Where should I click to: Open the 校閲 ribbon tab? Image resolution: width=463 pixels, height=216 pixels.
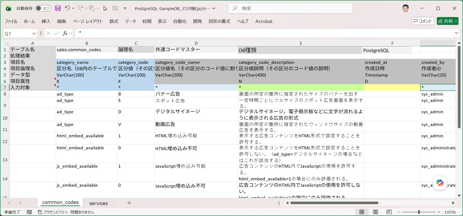point(147,21)
